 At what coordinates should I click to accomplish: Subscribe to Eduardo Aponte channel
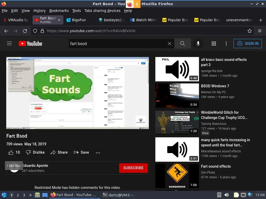click(133, 168)
